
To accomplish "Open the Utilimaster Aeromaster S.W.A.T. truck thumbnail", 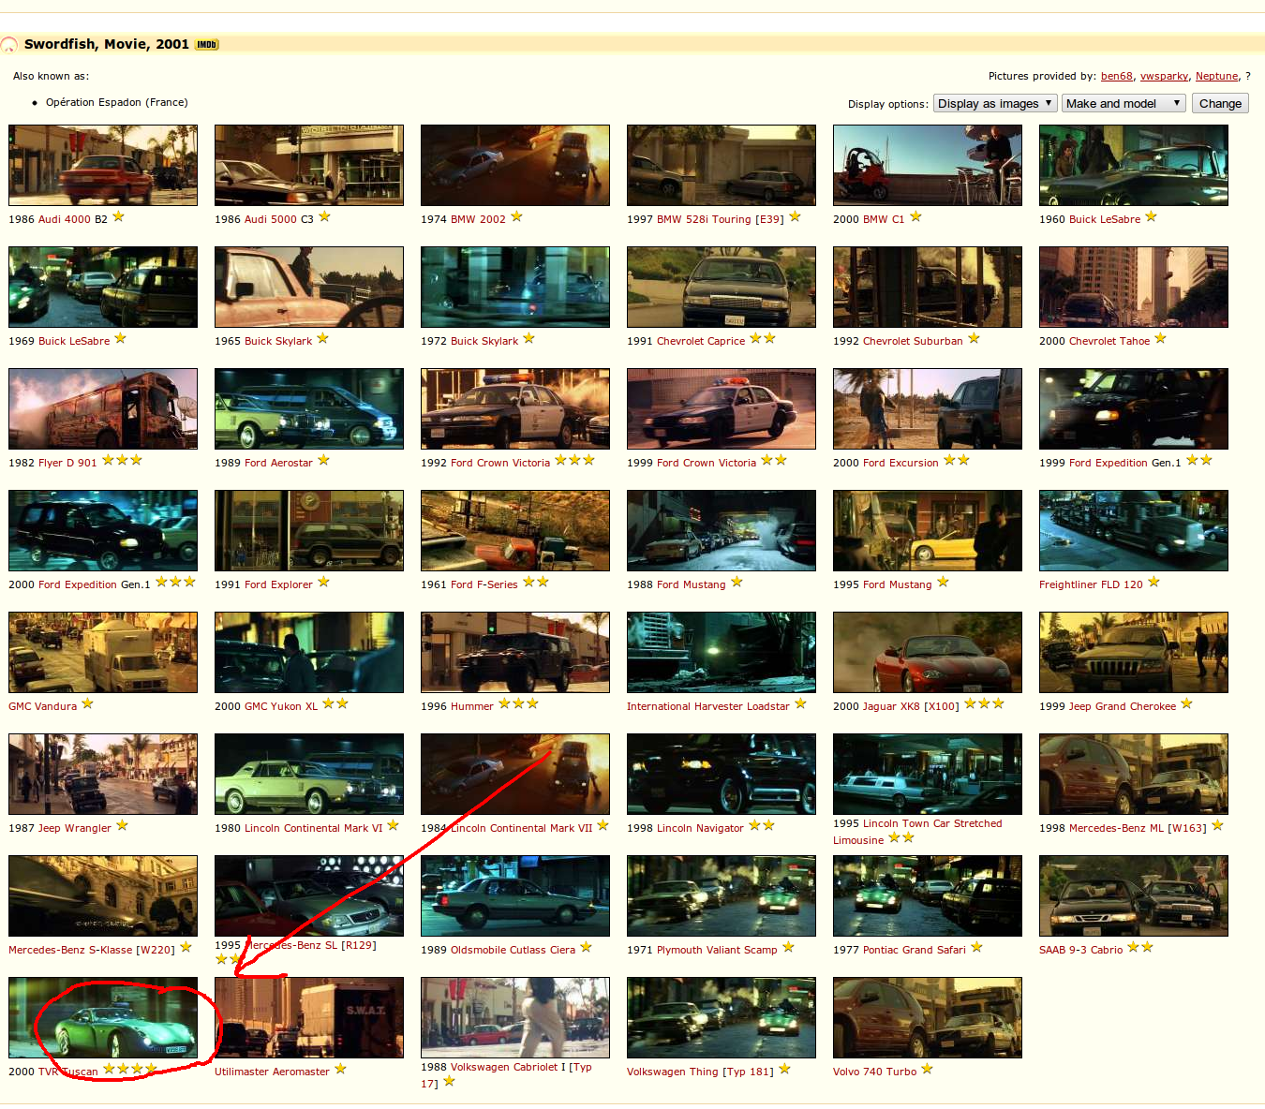I will [309, 1017].
